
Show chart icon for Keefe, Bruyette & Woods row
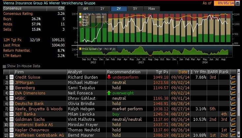(x=233, y=109)
